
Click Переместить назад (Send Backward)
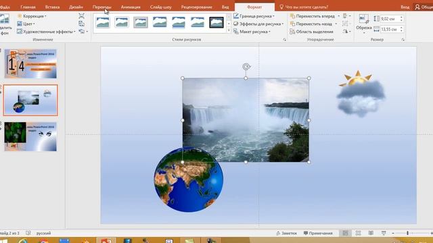pyautogui.click(x=311, y=24)
